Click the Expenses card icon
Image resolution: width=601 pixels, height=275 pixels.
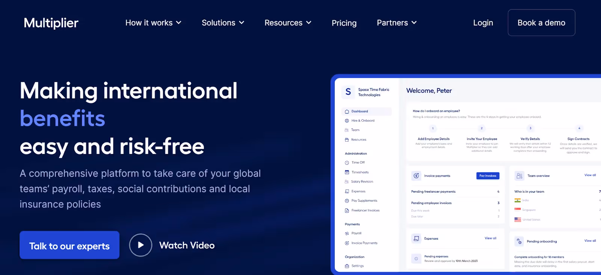coord(416,238)
